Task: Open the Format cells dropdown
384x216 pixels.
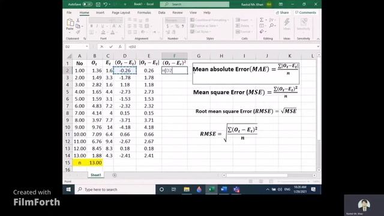Action: (x=244, y=32)
